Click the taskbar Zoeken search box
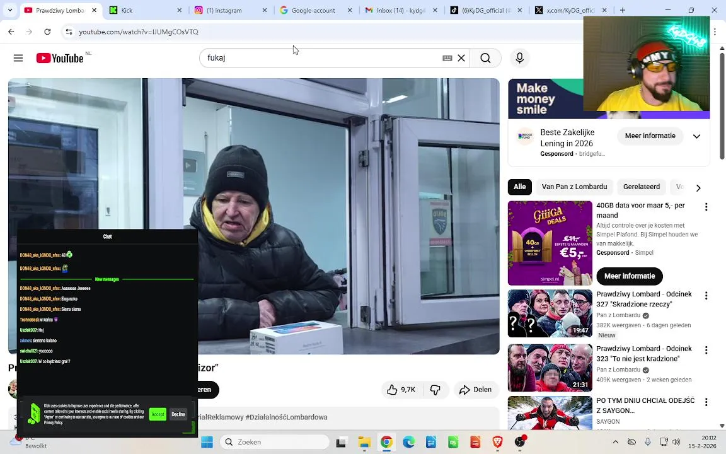 click(275, 442)
